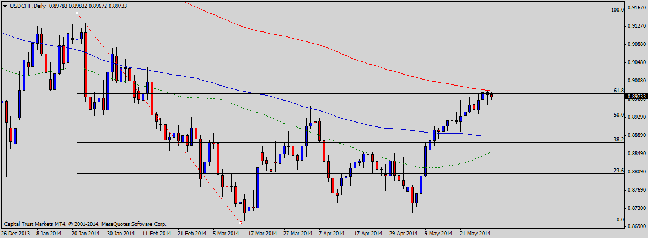Viewport: 648px width, 238px height.
Task: Click the 26 Dec 2013 date label
Action: 15,233
